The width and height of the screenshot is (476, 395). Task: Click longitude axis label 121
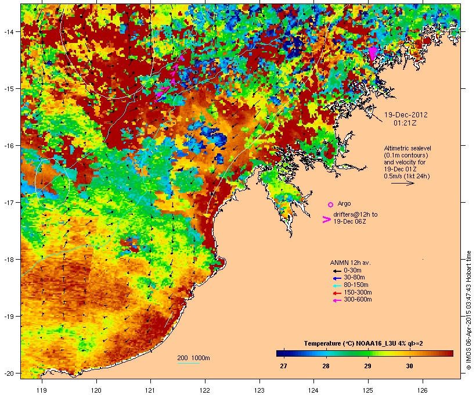(150, 390)
